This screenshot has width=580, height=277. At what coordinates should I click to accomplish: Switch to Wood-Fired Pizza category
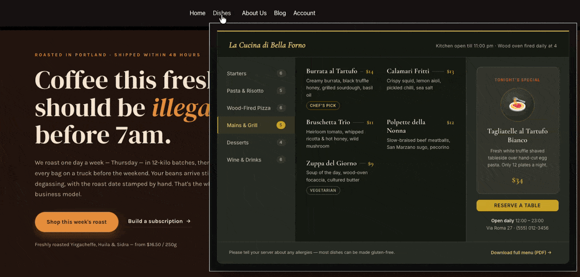(x=256, y=108)
